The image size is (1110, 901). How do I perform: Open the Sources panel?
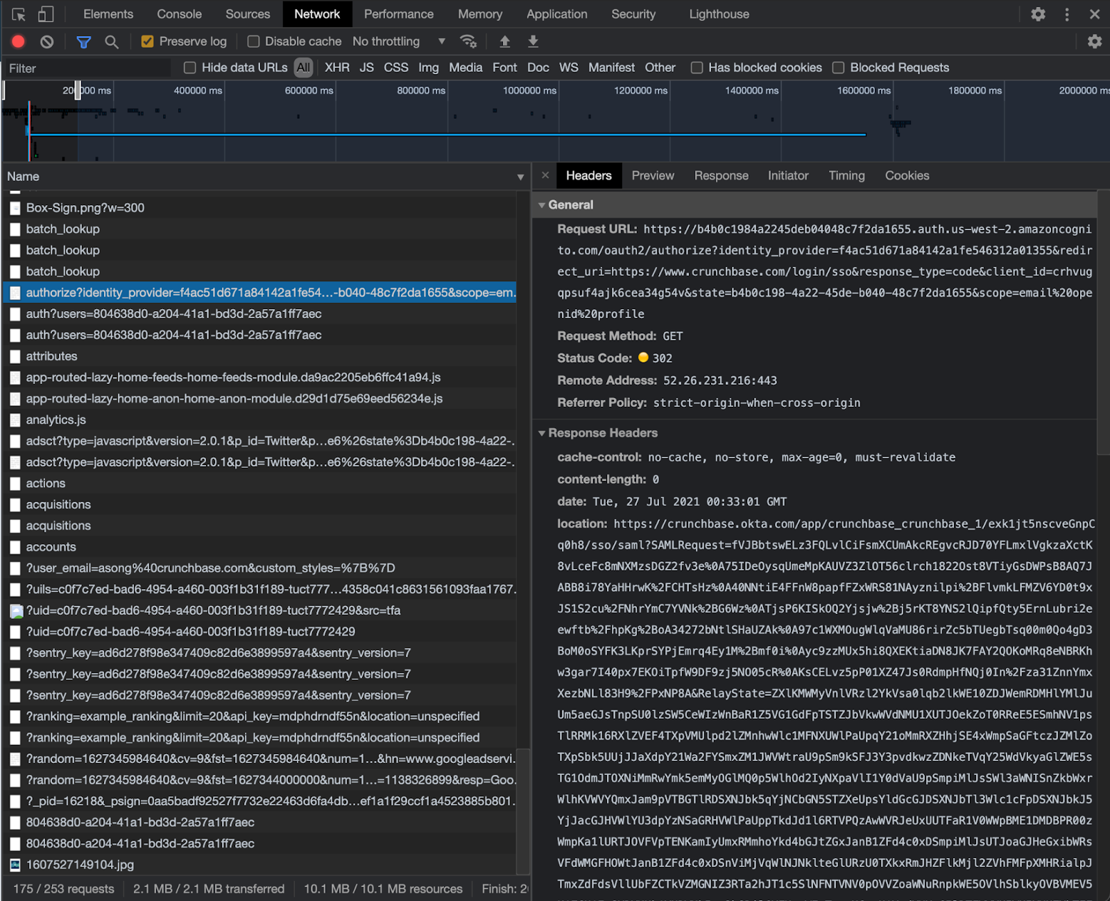coord(248,14)
